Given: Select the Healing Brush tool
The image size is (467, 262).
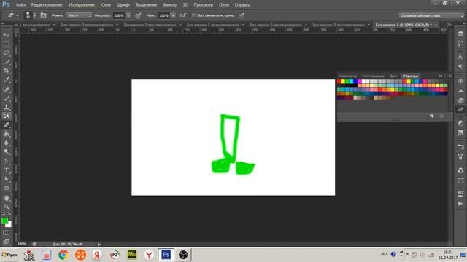Looking at the screenshot, I should coord(7,89).
